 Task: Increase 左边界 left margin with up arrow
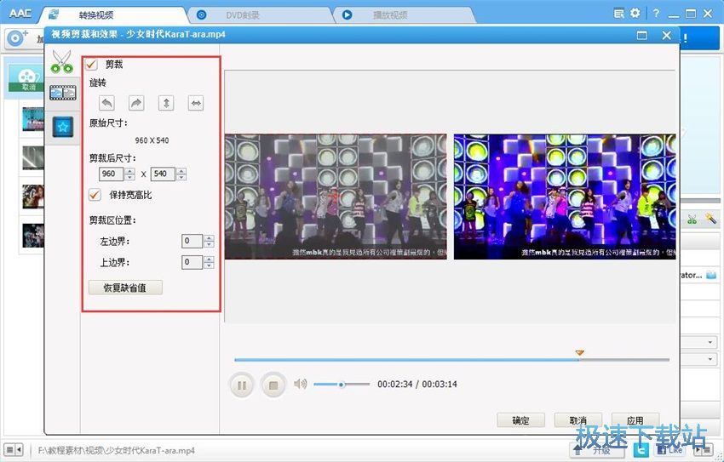click(x=210, y=238)
